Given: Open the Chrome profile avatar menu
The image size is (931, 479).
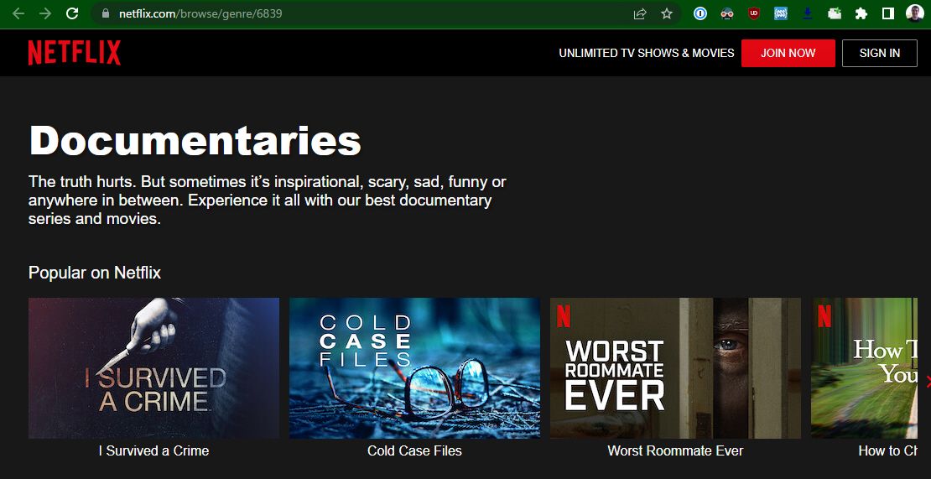Looking at the screenshot, I should click(914, 13).
